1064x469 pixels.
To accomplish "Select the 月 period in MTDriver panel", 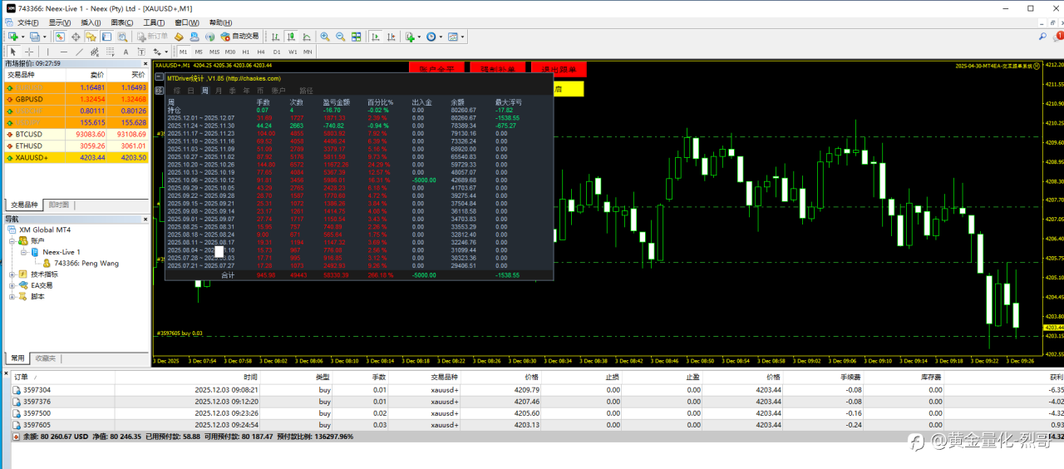I will (x=219, y=90).
